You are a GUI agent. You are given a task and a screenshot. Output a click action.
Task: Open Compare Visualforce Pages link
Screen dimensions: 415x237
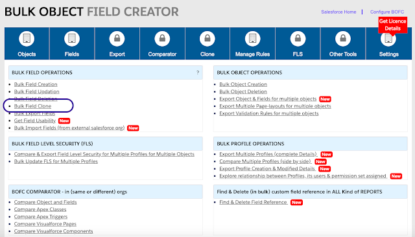click(45, 224)
